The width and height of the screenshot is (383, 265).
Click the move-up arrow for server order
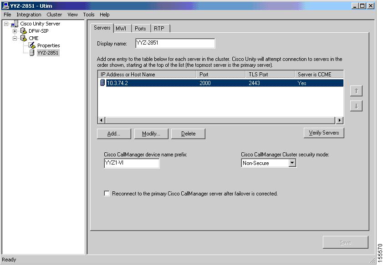356,90
